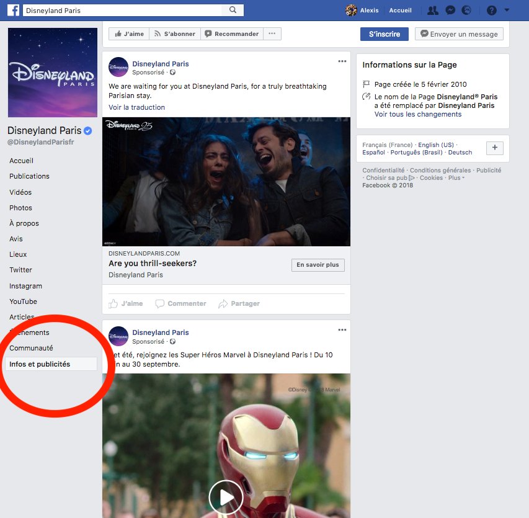Click the @DisneylandParisfr handle

[x=40, y=142]
